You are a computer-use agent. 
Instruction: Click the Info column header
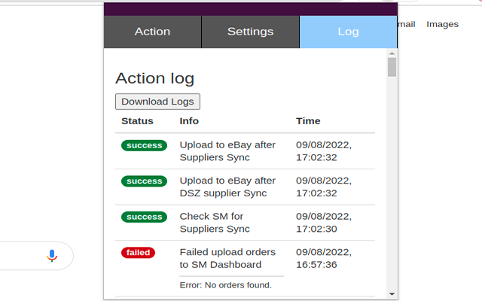click(189, 121)
